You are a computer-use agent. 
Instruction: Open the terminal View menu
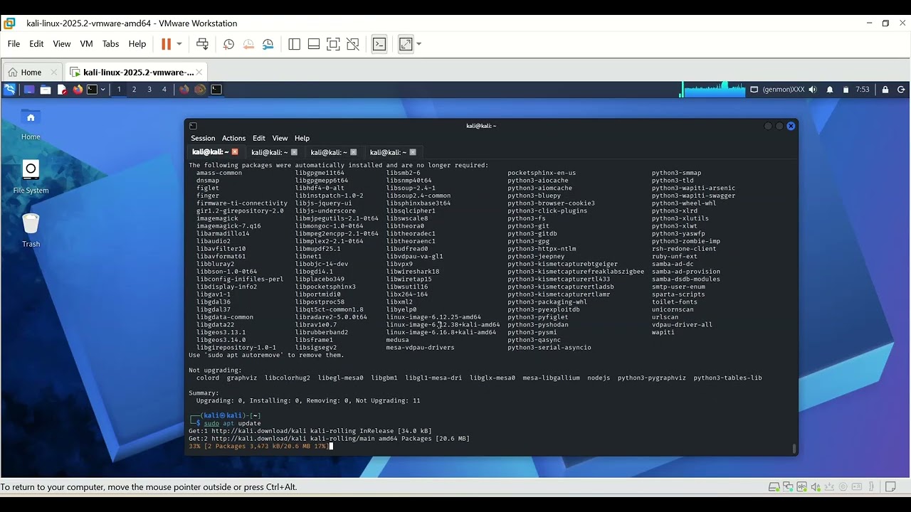(280, 139)
